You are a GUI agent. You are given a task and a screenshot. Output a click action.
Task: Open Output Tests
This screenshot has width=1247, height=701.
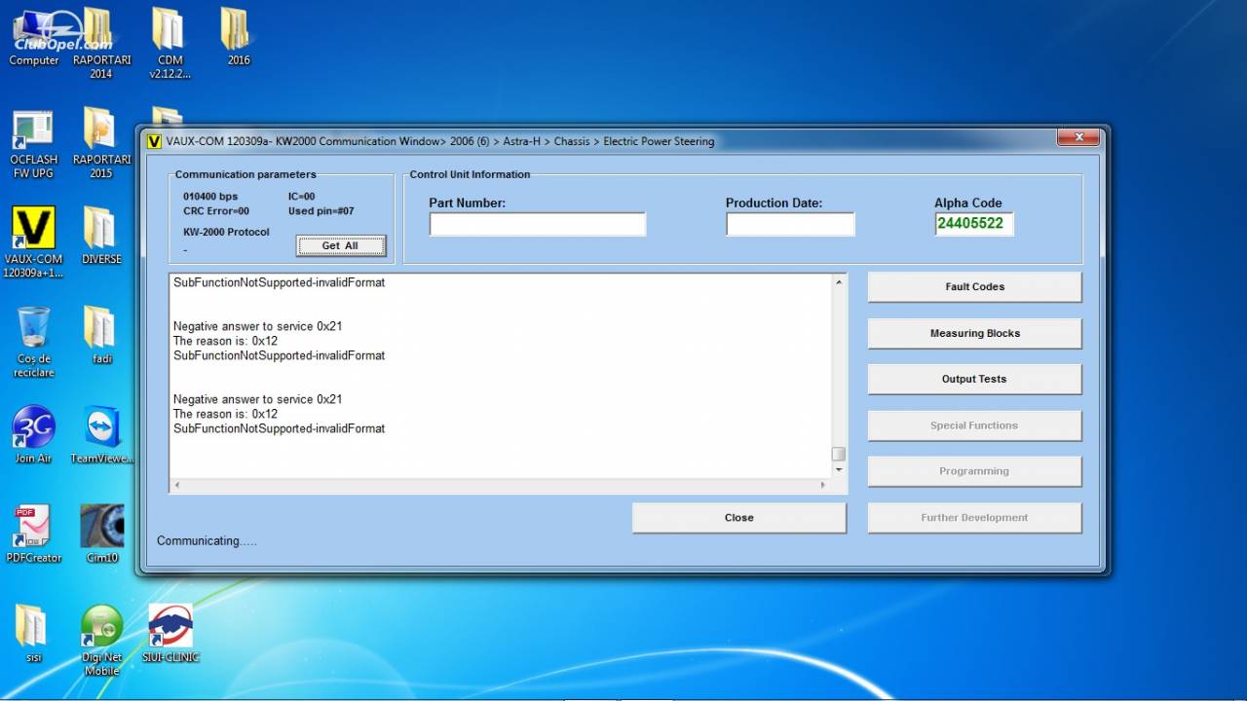[974, 379]
